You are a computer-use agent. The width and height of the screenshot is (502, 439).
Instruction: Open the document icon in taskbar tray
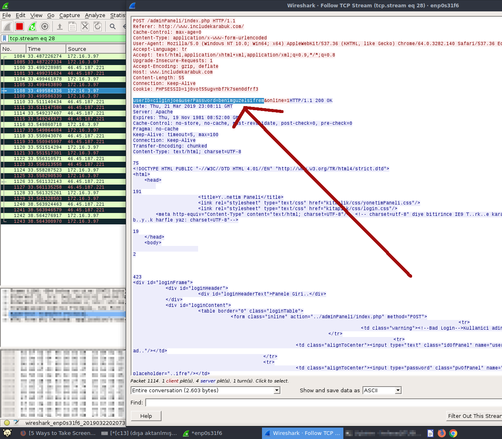(430, 433)
